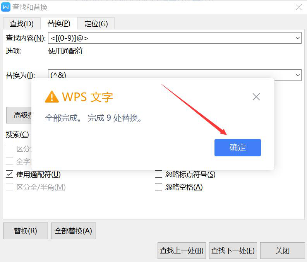Image resolution: width=307 pixels, height=262 pixels.
Task: Click the WPS logo icon in title bar
Action: click(x=6, y=7)
